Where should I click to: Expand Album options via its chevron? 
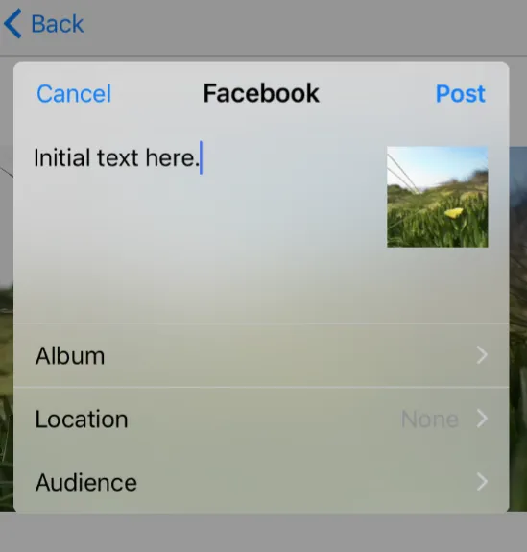pos(482,355)
